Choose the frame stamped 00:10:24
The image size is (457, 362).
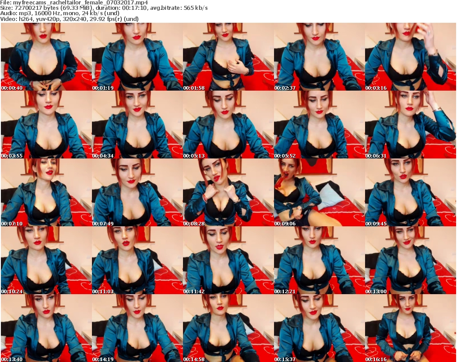click(46, 260)
